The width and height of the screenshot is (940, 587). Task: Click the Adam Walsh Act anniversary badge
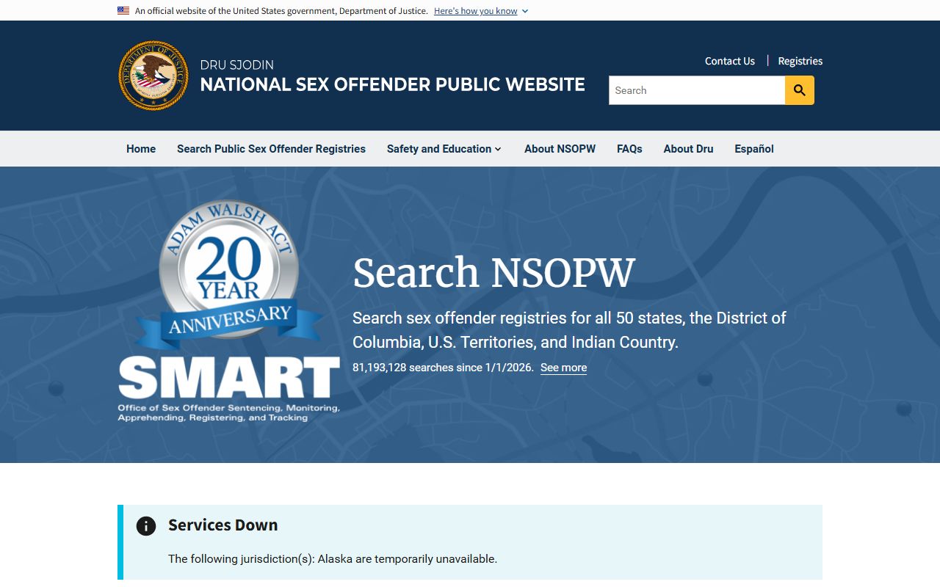[229, 274]
